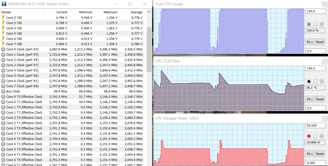Click the sensor list vertical scrollbar thumb
Viewport: 328px width, 166px height.
click(x=149, y=49)
